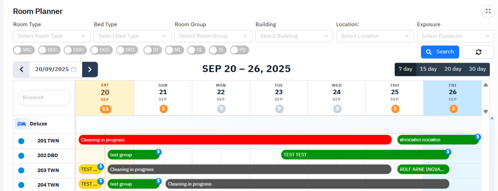
Task: Go to next week arrow
Action: pyautogui.click(x=90, y=69)
